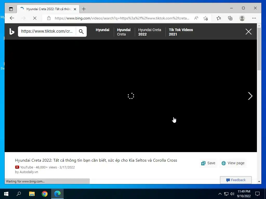Submit search with magnifier icon
266x199 pixels.
[81, 31]
